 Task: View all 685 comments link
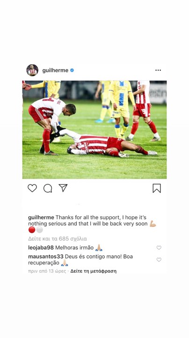58,238
